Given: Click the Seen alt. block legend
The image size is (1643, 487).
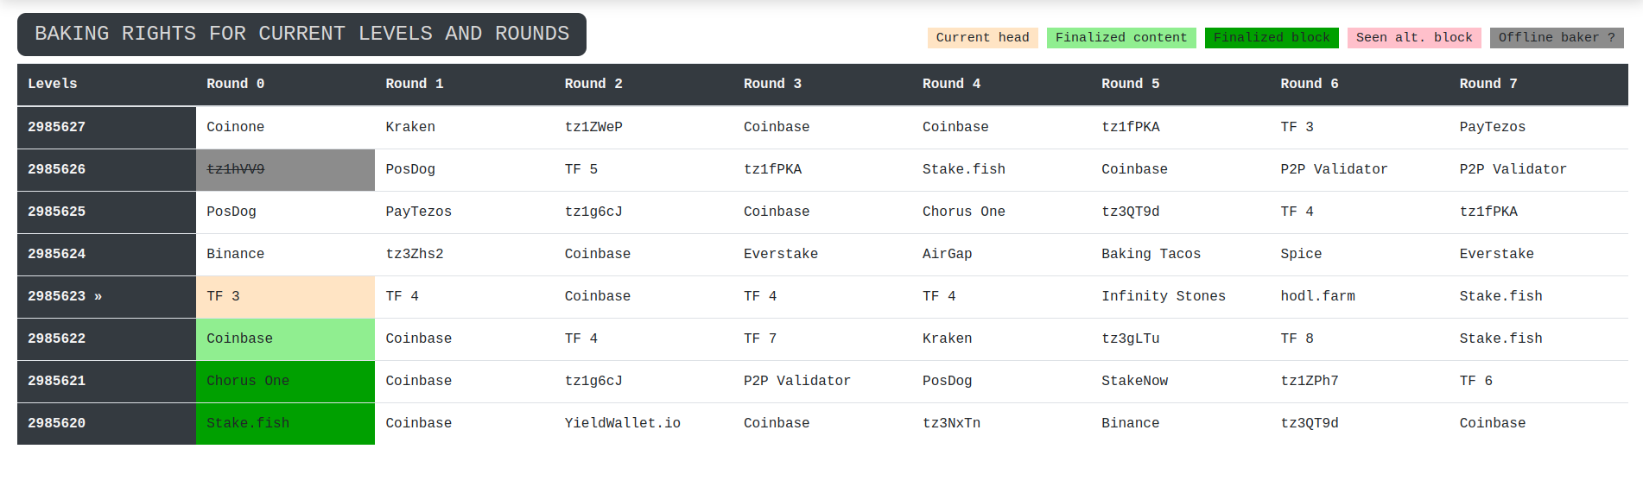Looking at the screenshot, I should pos(1413,37).
